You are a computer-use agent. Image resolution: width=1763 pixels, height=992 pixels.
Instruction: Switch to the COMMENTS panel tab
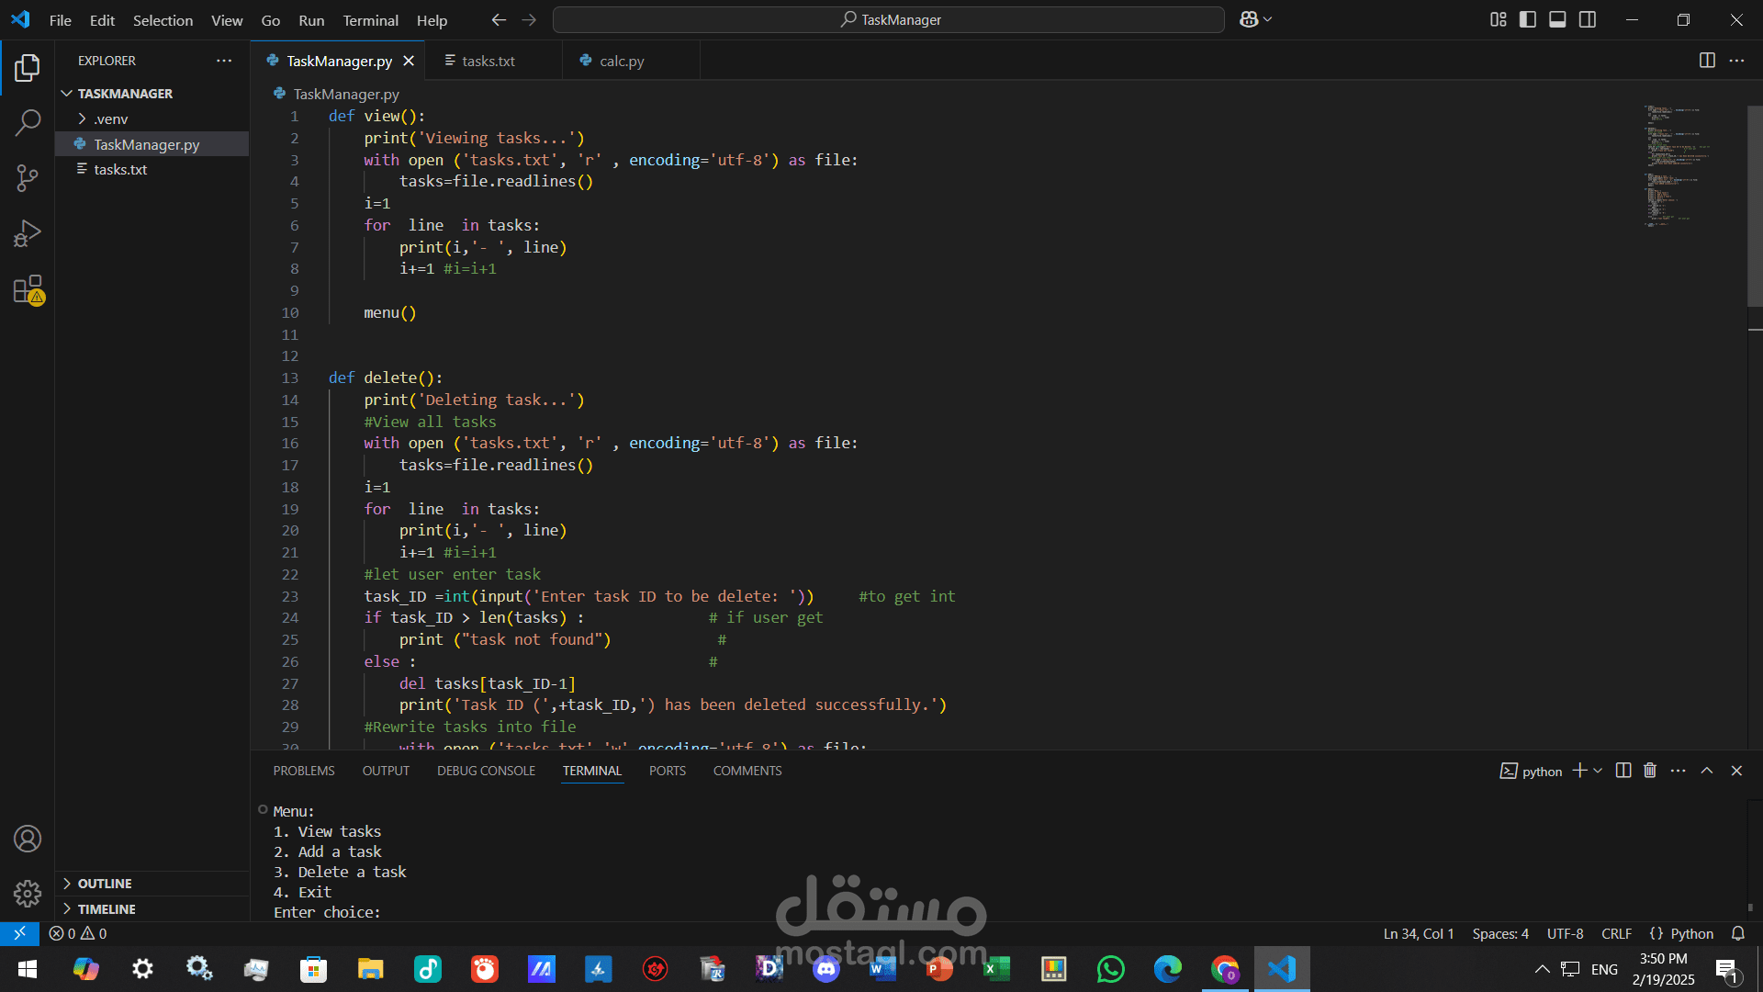(747, 771)
